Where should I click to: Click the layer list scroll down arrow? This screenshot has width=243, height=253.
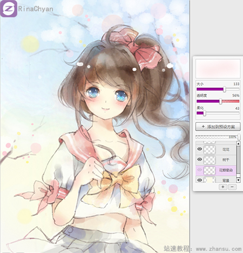tap(238, 180)
